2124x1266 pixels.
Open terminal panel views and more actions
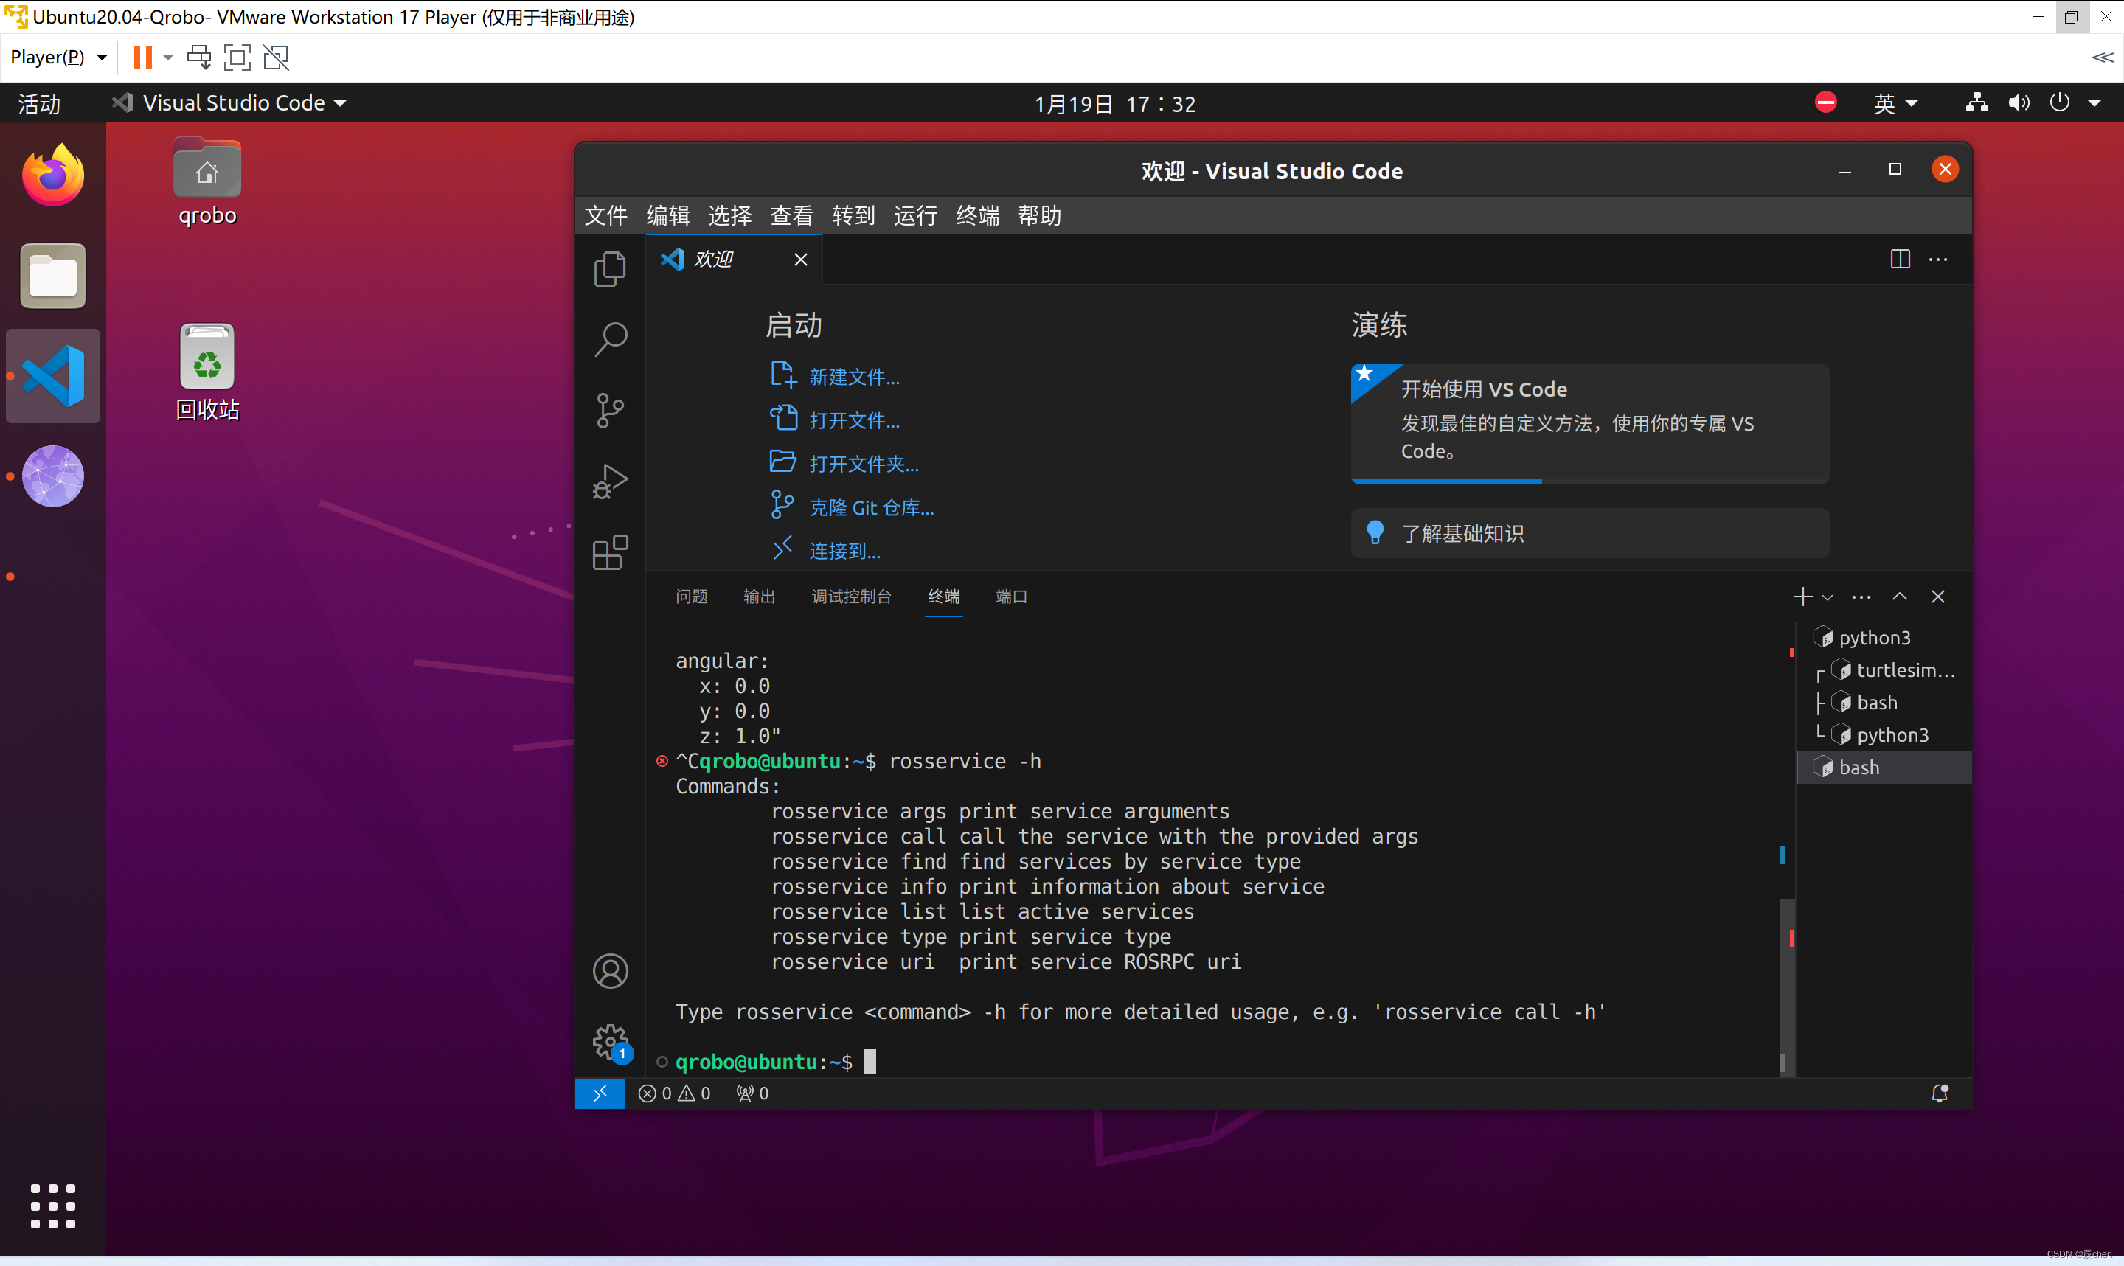(x=1861, y=597)
